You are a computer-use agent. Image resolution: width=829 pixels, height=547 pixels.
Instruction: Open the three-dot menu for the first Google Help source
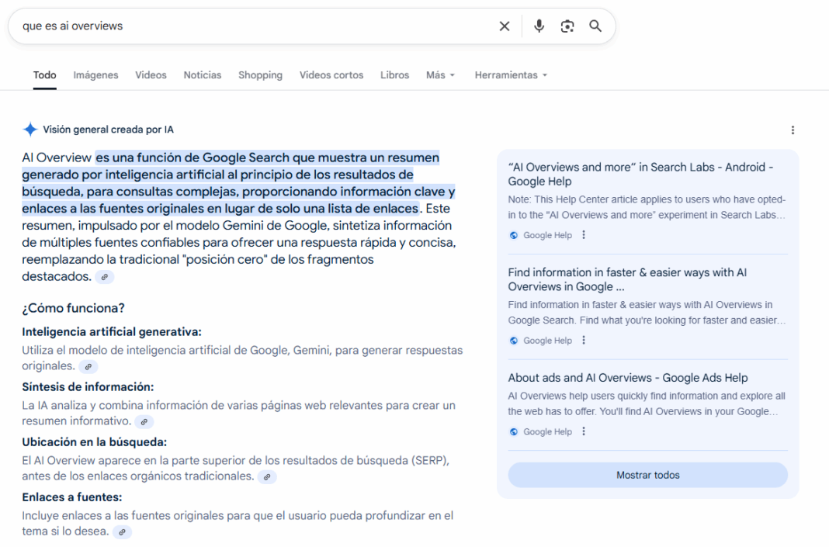click(584, 235)
